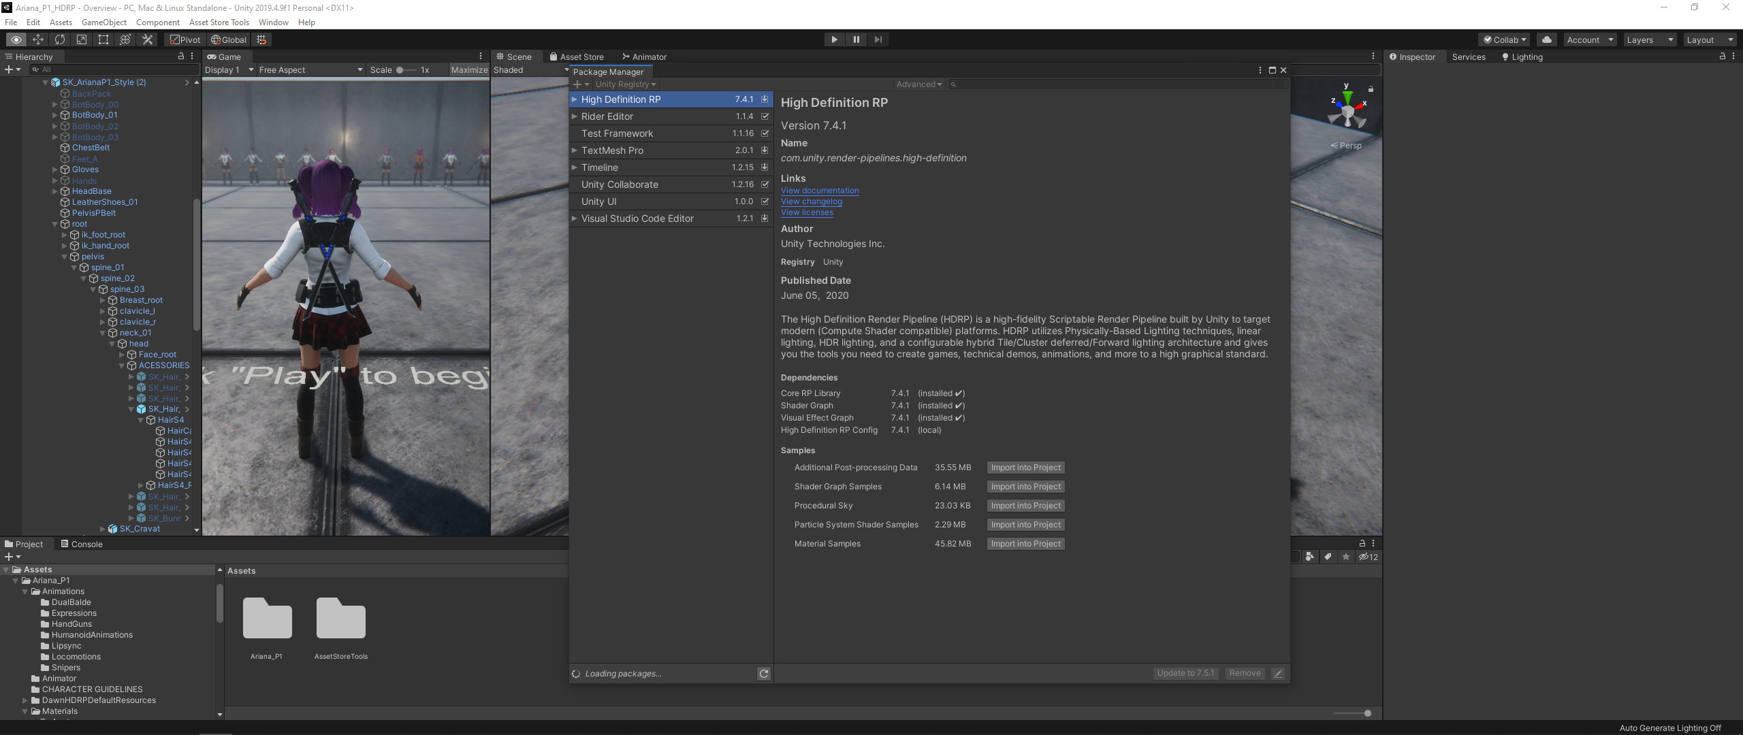1743x735 pixels.
Task: Select the Move tool
Action: click(38, 39)
